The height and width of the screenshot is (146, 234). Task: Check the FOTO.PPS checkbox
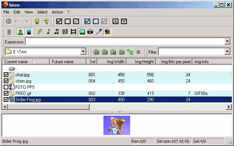pyautogui.click(x=6, y=87)
